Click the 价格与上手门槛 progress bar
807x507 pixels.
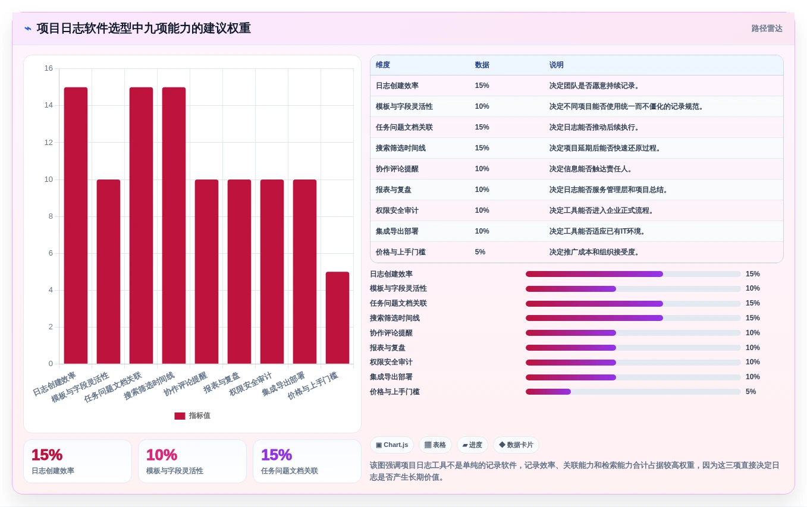[633, 392]
